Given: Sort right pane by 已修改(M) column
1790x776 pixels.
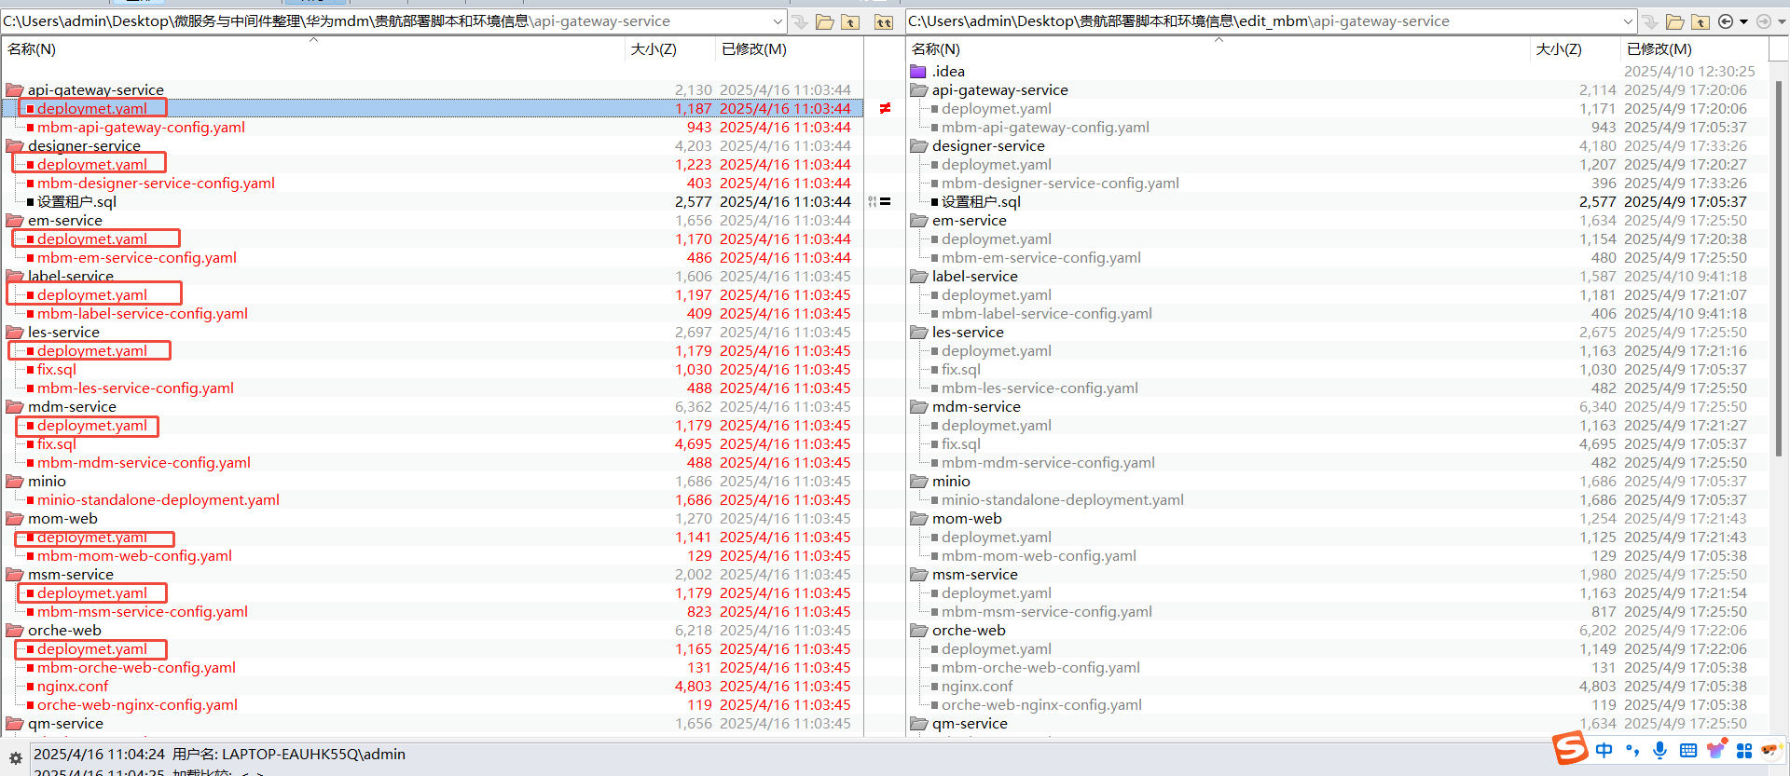Looking at the screenshot, I should pos(1659,49).
